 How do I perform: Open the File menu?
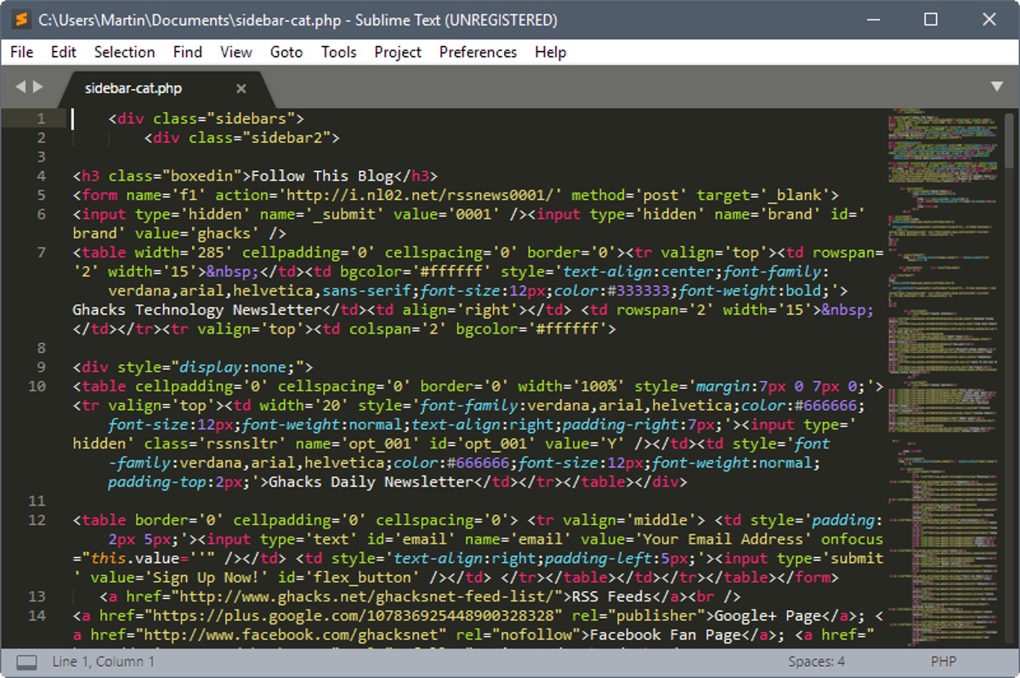pyautogui.click(x=22, y=52)
